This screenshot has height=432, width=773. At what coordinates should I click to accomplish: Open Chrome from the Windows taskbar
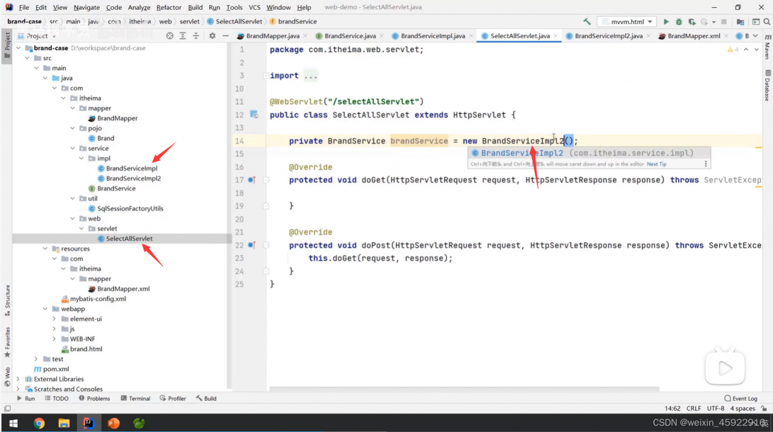[39, 423]
